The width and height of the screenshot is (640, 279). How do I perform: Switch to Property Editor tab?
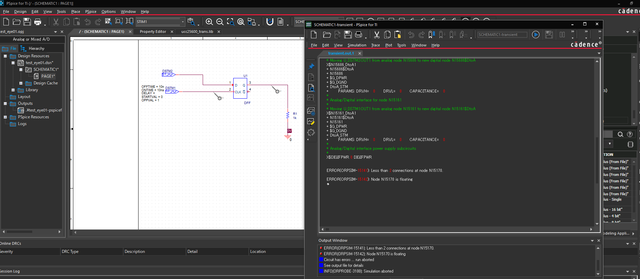[153, 32]
